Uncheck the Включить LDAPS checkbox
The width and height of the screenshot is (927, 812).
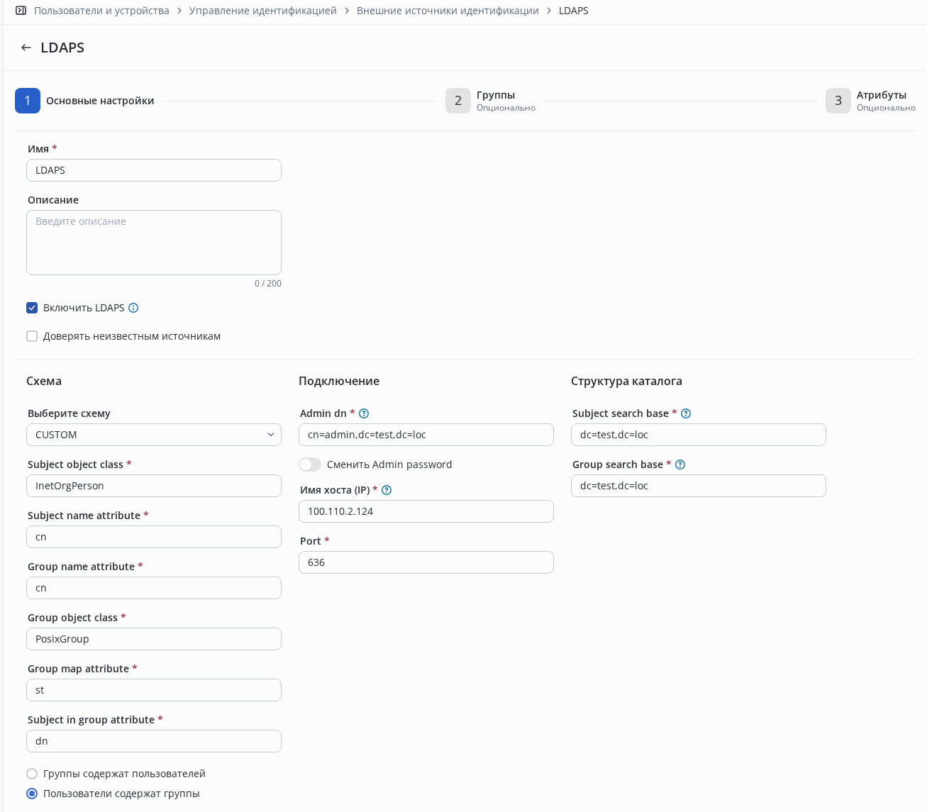[x=32, y=308]
